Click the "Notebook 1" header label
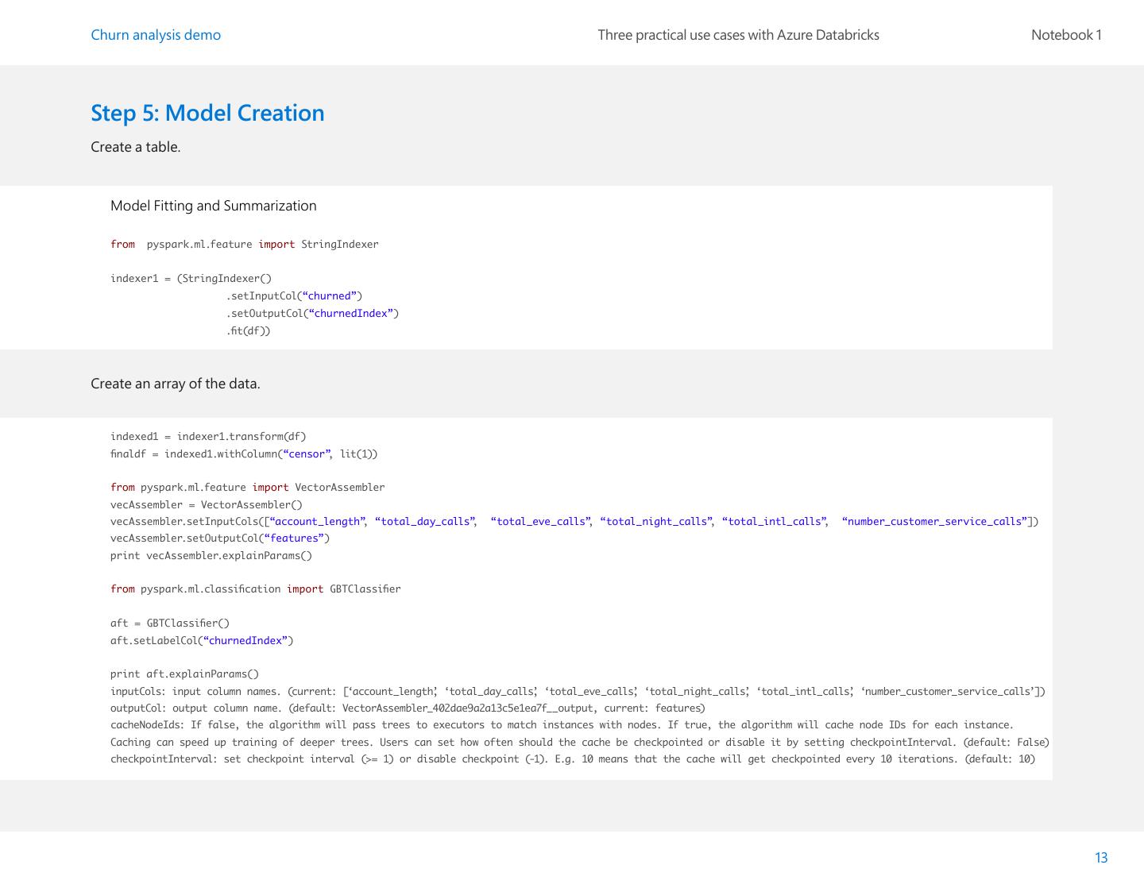Viewport: 1144px width, 884px height. pos(1065,35)
